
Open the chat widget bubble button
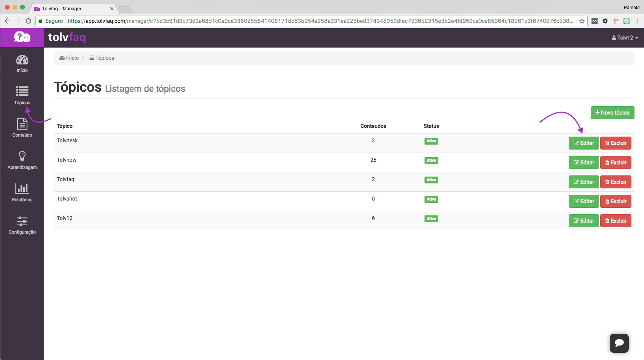click(619, 343)
